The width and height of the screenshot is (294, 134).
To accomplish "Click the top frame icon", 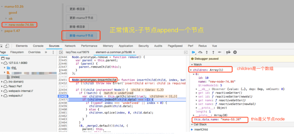I will [x=3, y=58].
